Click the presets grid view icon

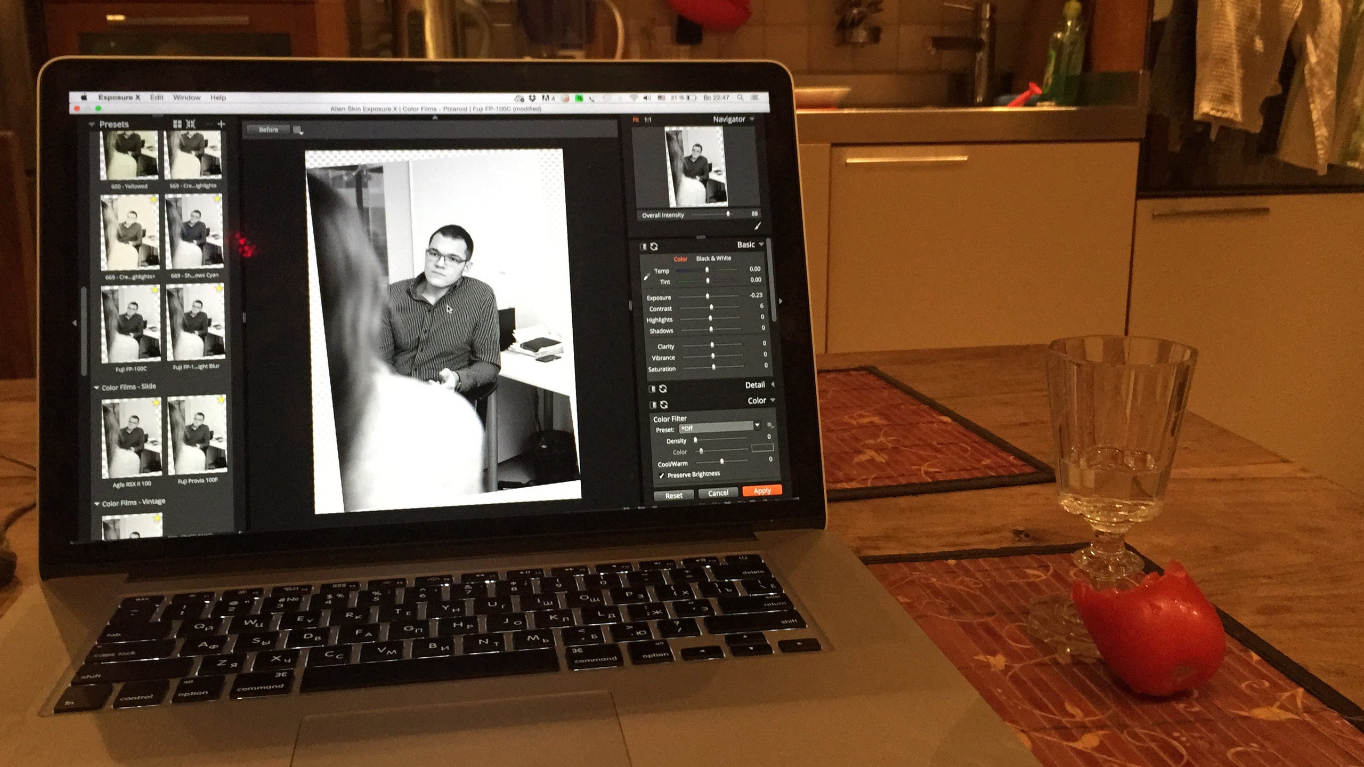pos(177,124)
